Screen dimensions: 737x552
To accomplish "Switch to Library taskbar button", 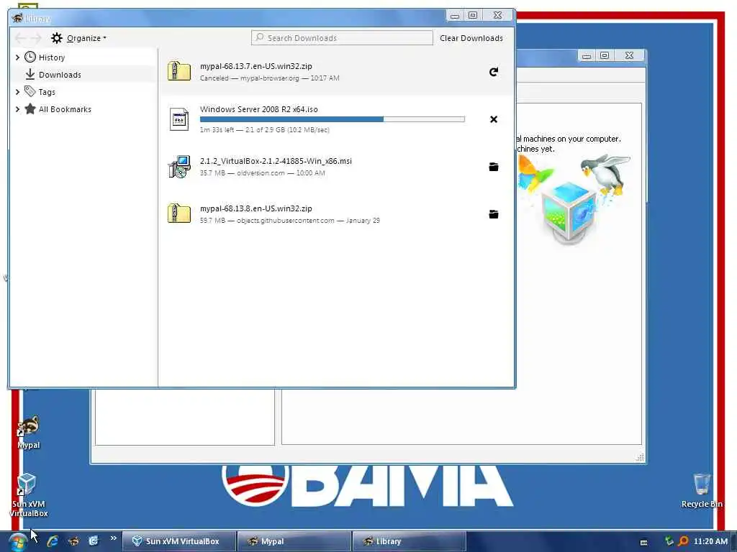I will (x=409, y=541).
